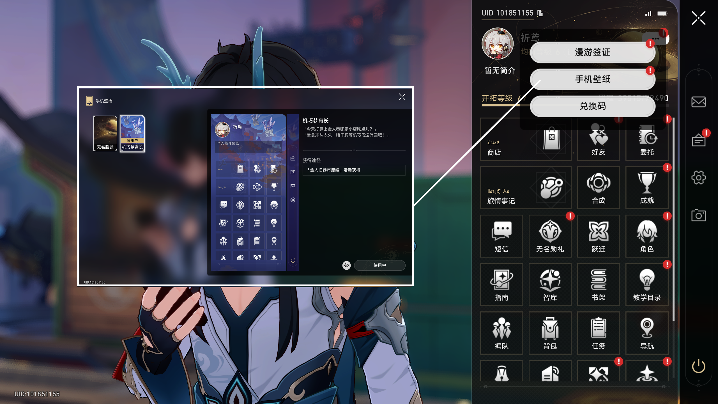The height and width of the screenshot is (404, 718).
Task: Open the 导航 navigation icon
Action: click(x=647, y=333)
